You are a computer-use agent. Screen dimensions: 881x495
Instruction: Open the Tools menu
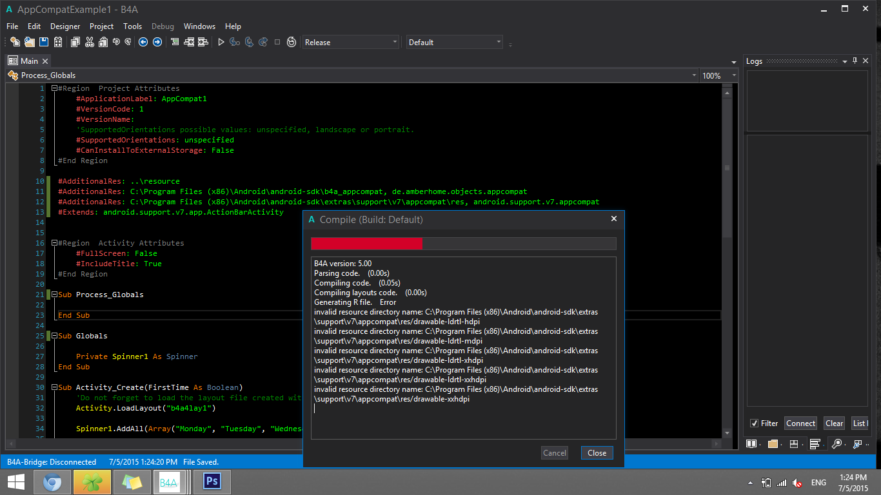click(x=132, y=26)
